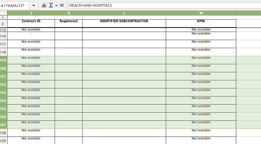Open the Sum function dropdown arrow

pos(56,5)
